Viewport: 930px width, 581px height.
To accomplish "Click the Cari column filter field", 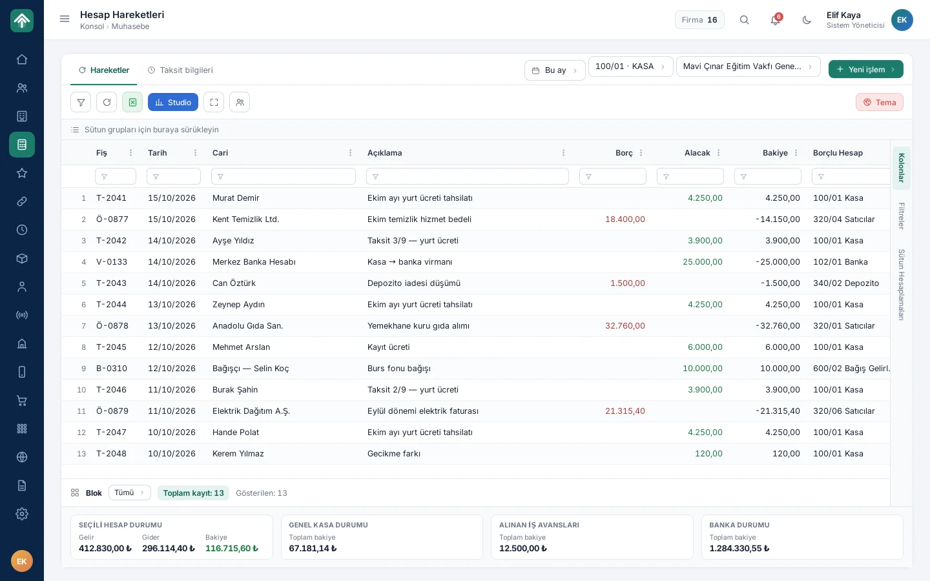I will pyautogui.click(x=284, y=176).
